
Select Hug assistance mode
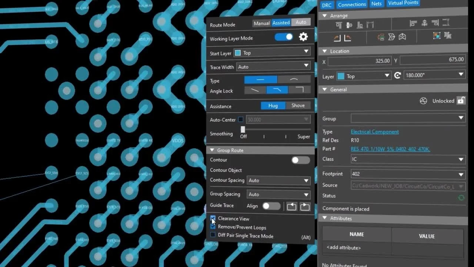[x=273, y=106]
